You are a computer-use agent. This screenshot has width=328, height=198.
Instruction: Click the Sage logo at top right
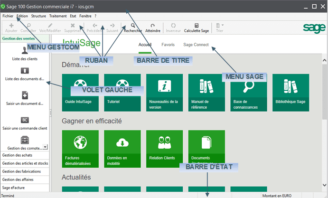(x=314, y=28)
